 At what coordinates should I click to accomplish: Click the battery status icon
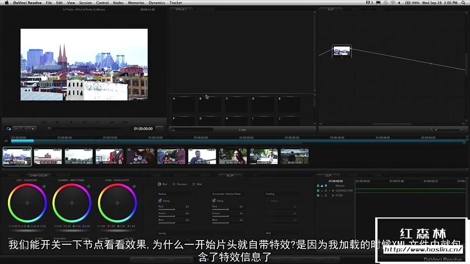coord(408,3)
